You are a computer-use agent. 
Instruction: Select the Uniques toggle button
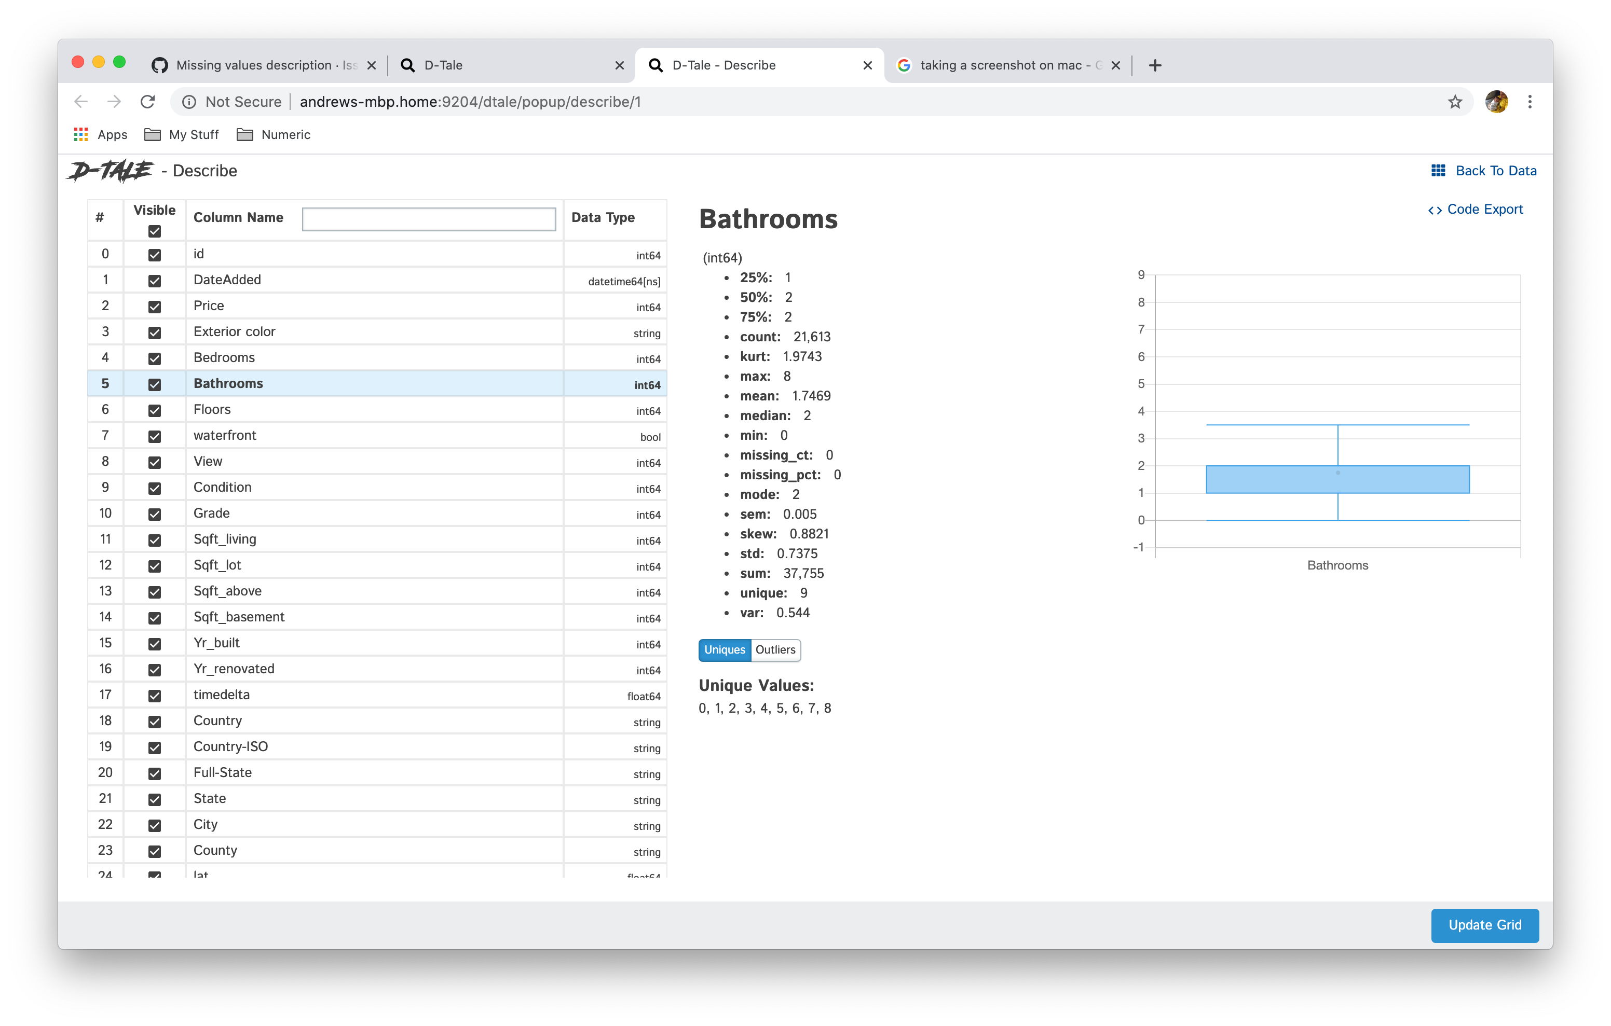pos(725,649)
